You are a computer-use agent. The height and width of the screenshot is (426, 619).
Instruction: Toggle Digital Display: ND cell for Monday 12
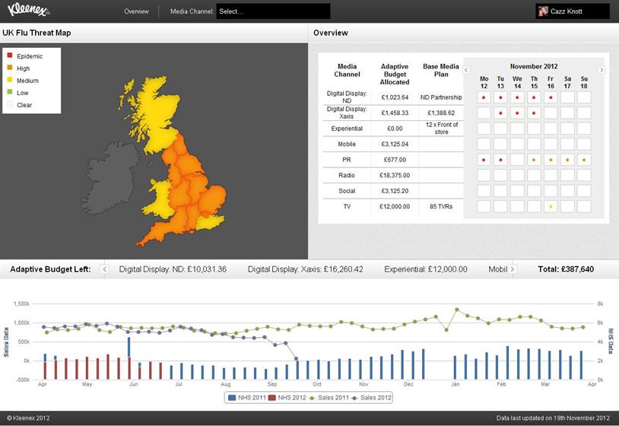pos(484,97)
